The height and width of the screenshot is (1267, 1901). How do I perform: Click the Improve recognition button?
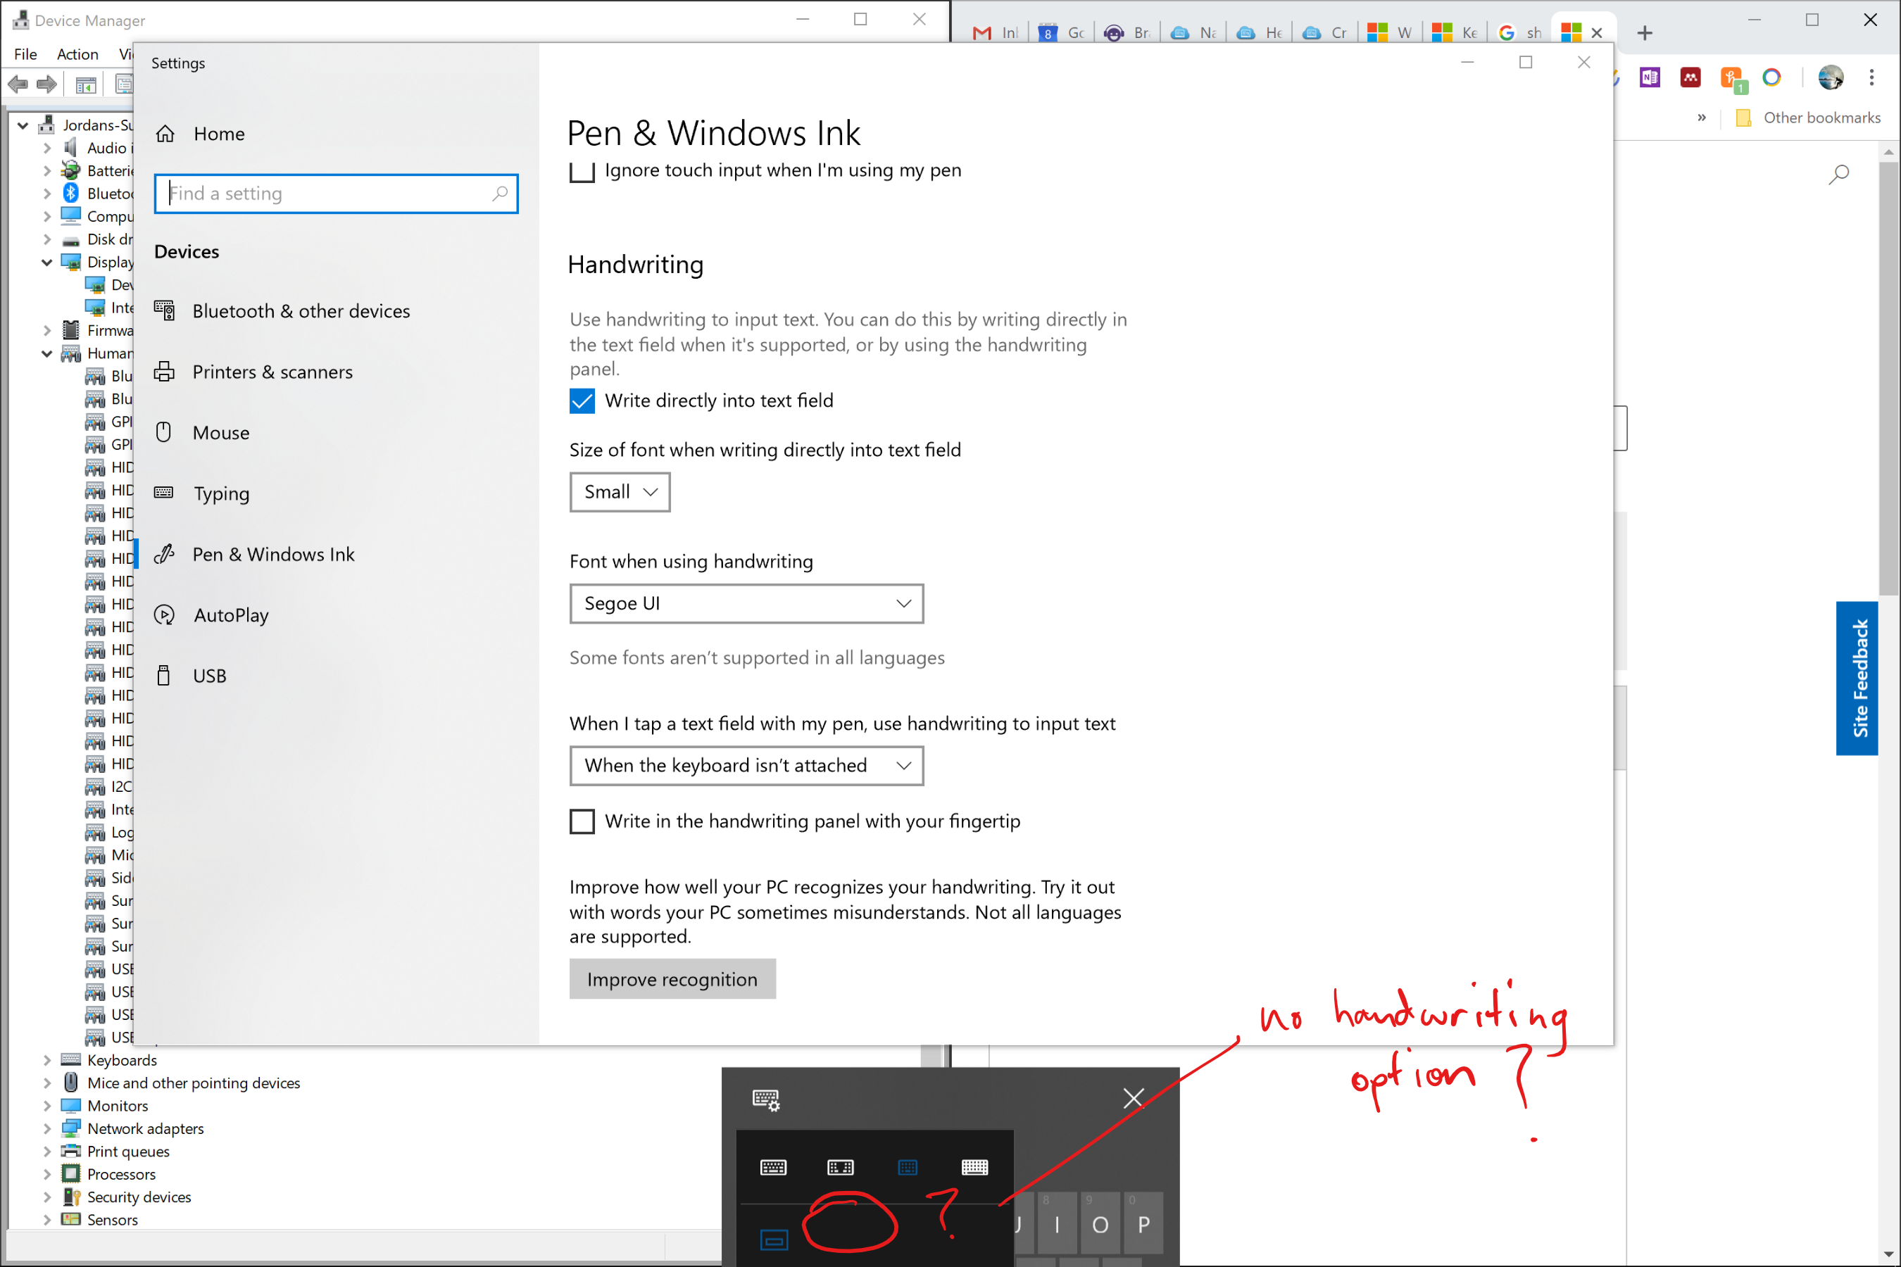672,979
